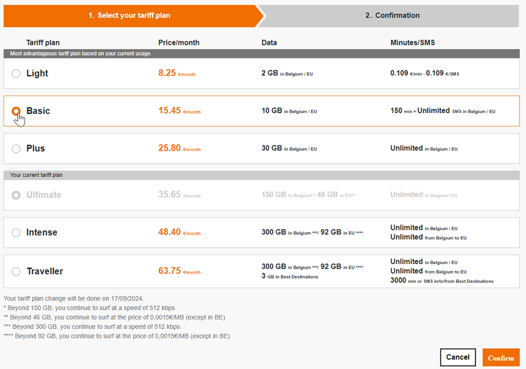This screenshot has width=526, height=369.
Task: Select the Basic tariff plan radio button
Action: 16,111
